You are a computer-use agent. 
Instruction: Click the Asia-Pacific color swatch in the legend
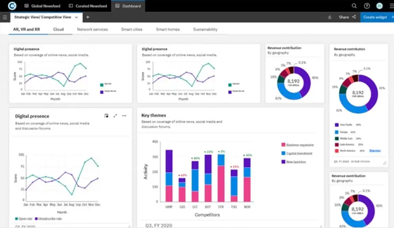point(337,125)
